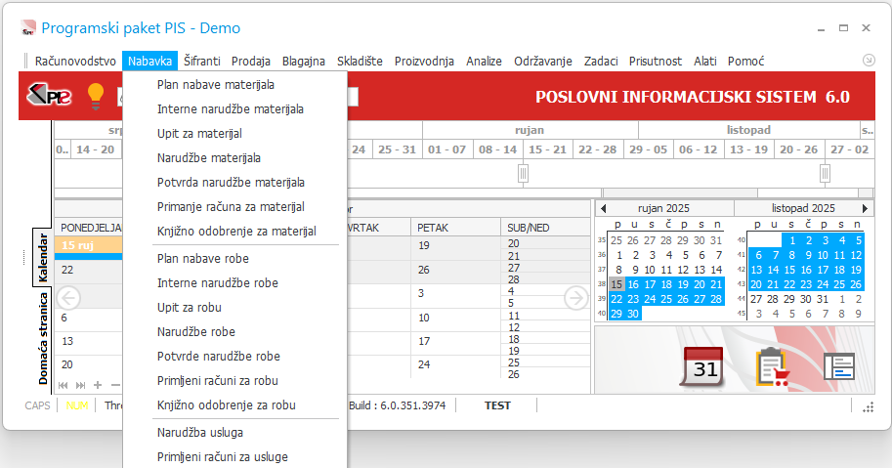Click the right timeline range handle under week 20 - 26
892x468 pixels.
point(825,173)
